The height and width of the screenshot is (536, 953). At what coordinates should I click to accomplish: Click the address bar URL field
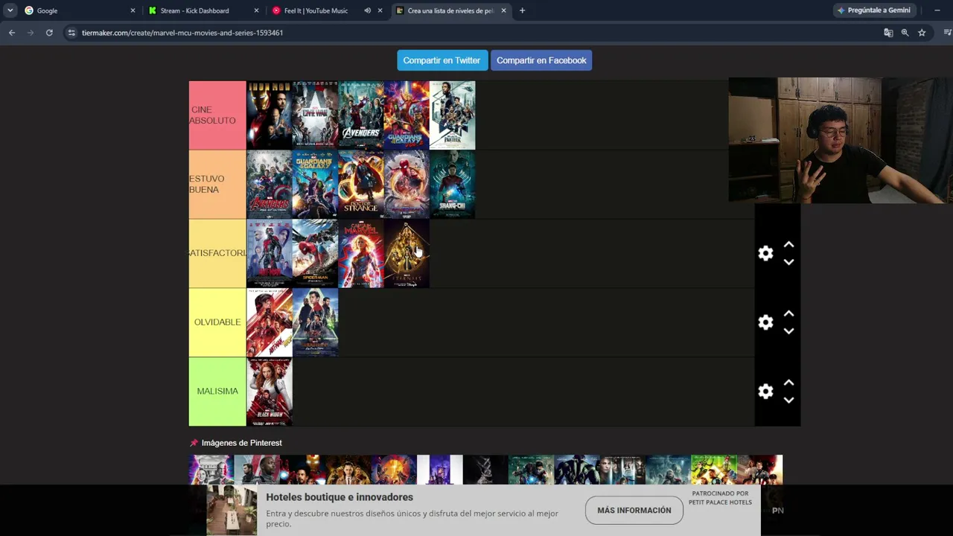[x=476, y=33]
